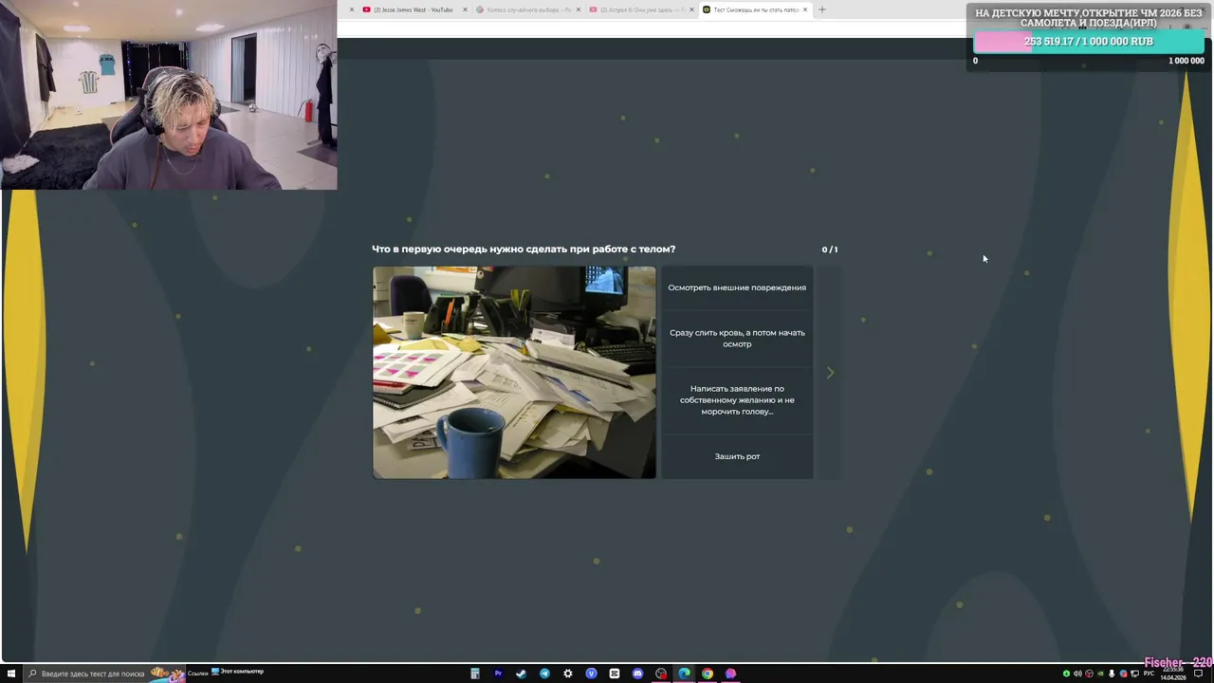Close the 'Астрал 8' tab

(691, 9)
